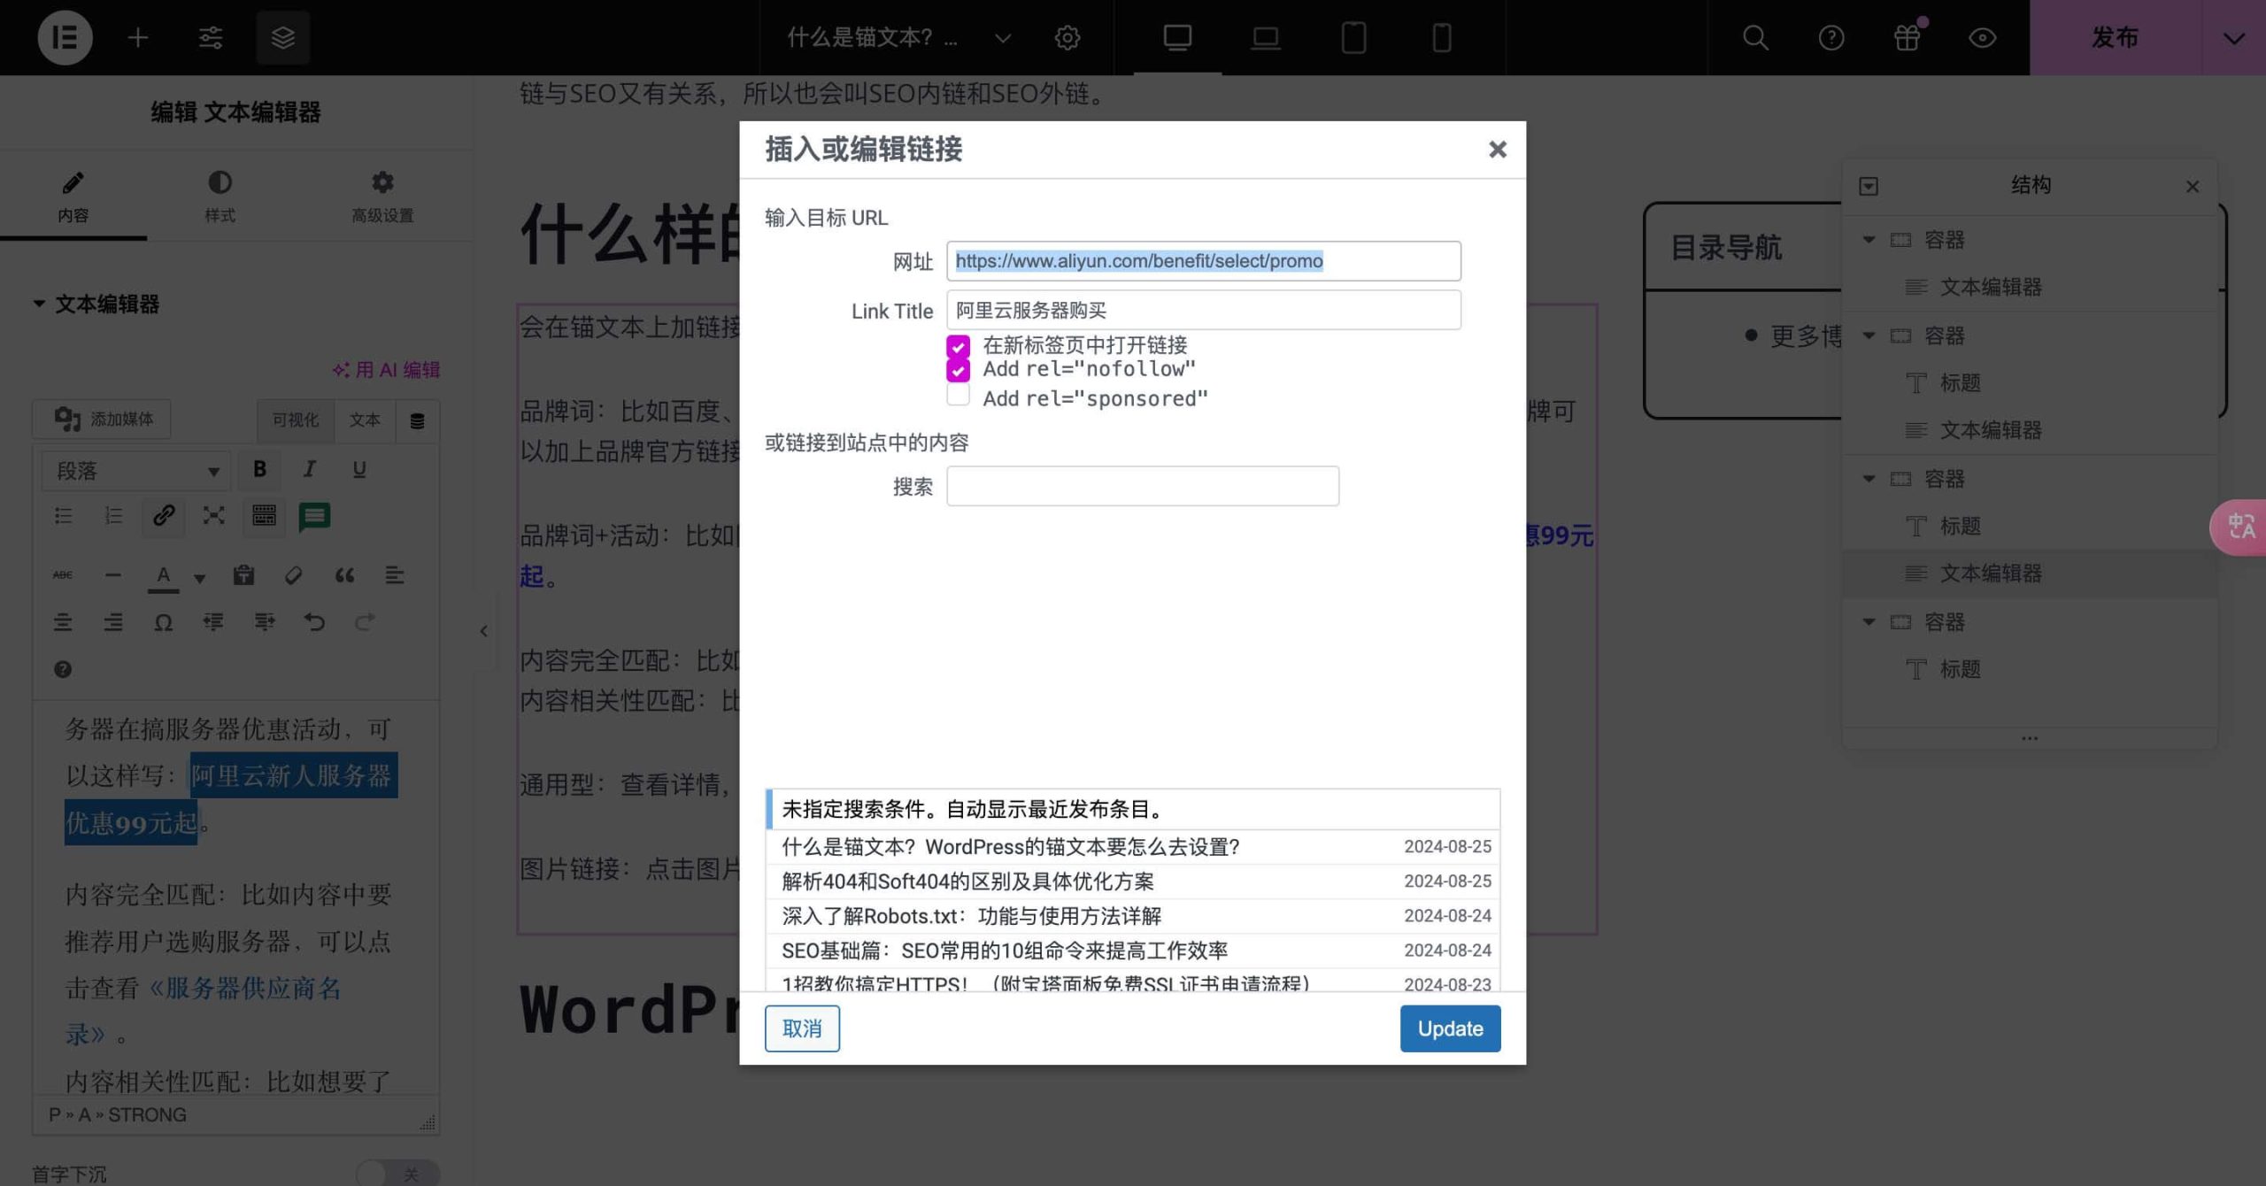Insert a horizontal line
The width and height of the screenshot is (2266, 1186).
(112, 575)
